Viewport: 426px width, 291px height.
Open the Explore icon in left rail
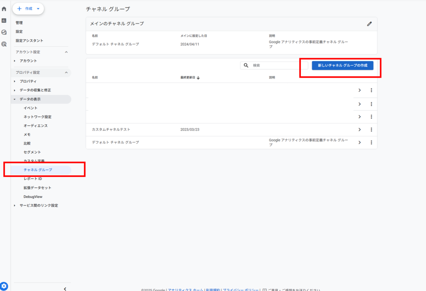(x=4, y=32)
